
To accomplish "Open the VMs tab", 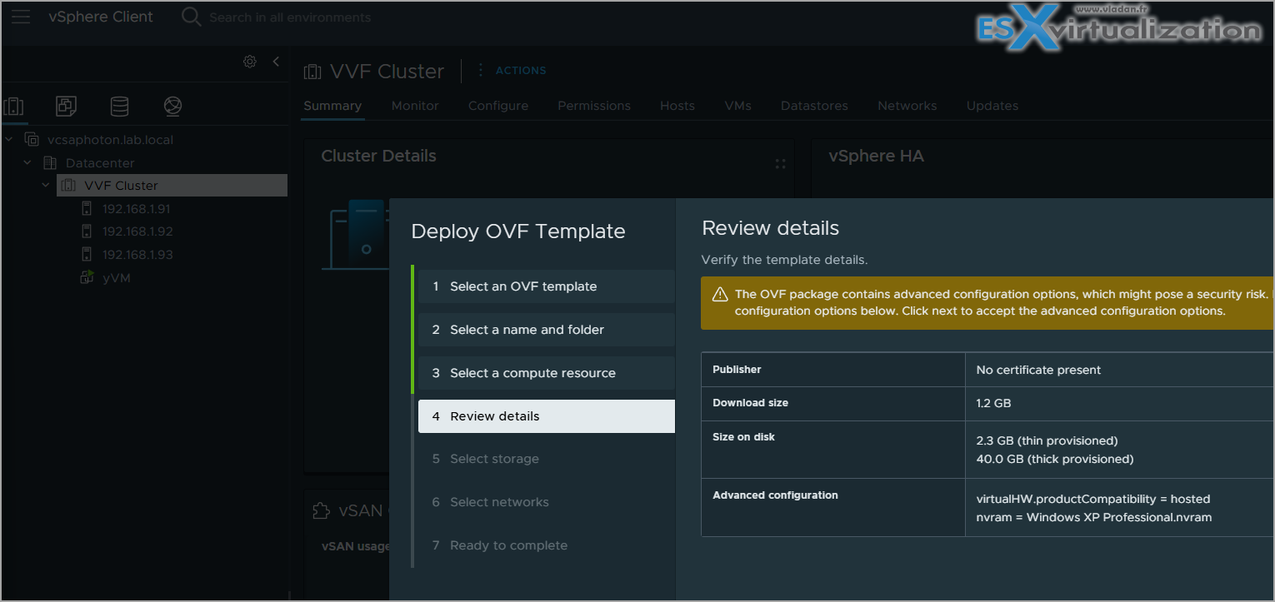I will click(x=738, y=106).
